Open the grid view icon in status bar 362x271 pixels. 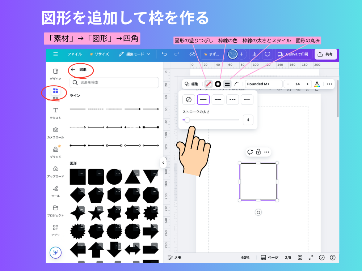(x=300, y=258)
